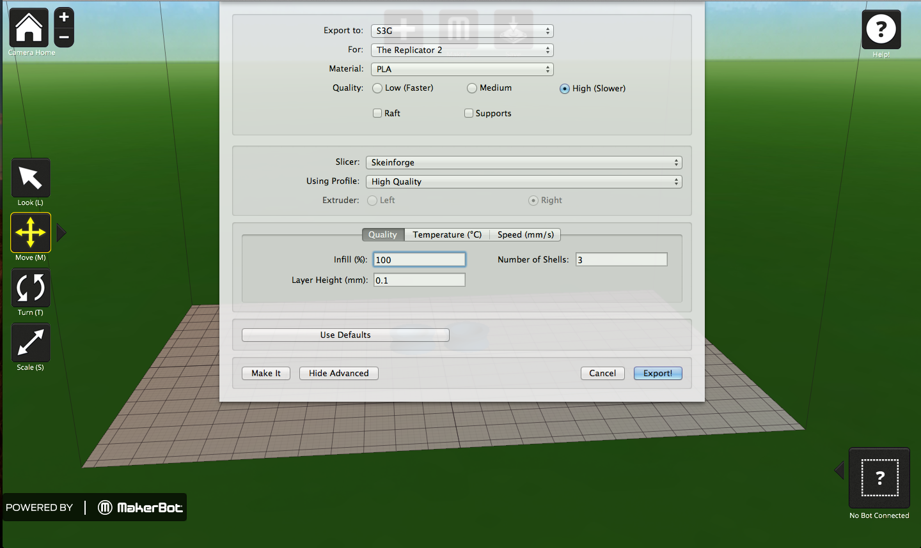Click the MakerBot logo
The height and width of the screenshot is (548, 921).
coord(140,507)
